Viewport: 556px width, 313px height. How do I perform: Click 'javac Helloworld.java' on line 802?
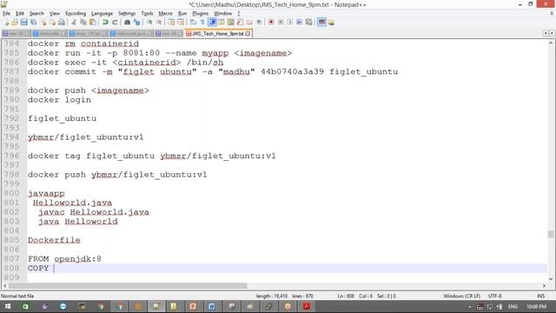tap(94, 212)
